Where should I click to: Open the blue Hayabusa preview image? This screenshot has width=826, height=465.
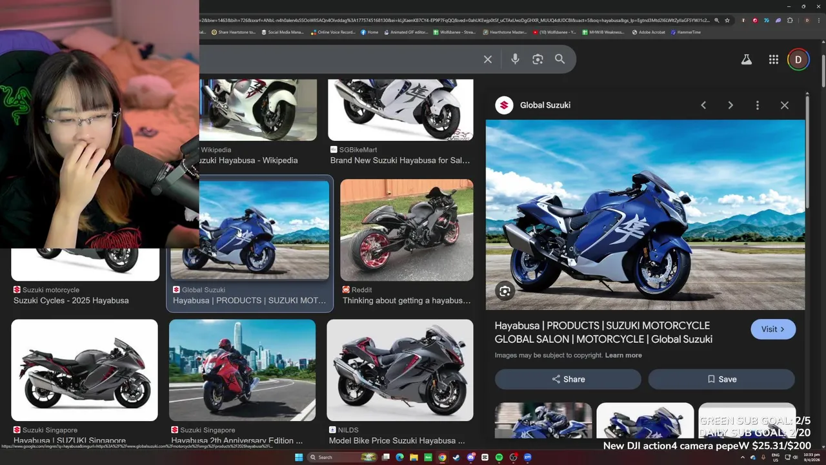point(645,215)
